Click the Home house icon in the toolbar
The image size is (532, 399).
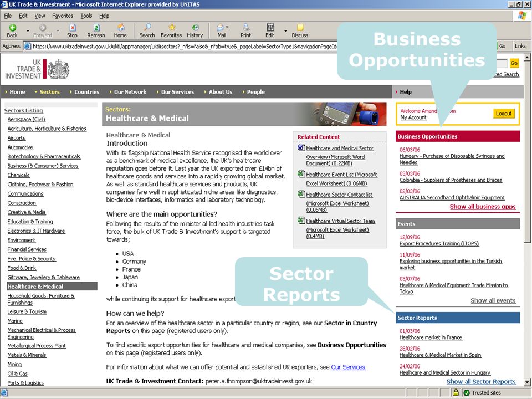pos(121,28)
